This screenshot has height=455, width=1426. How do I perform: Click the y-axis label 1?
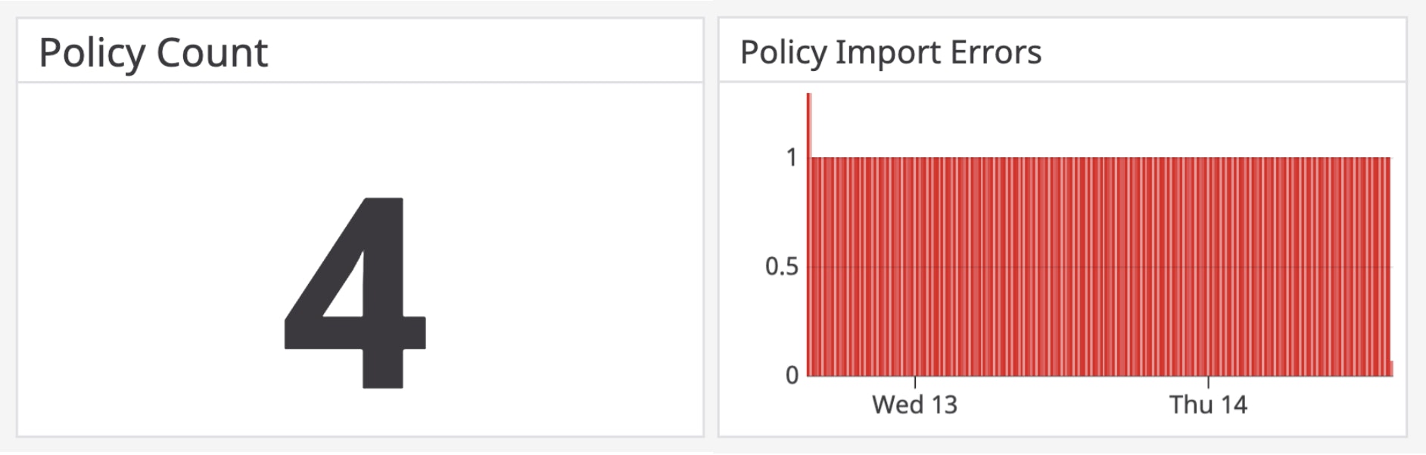tap(791, 158)
